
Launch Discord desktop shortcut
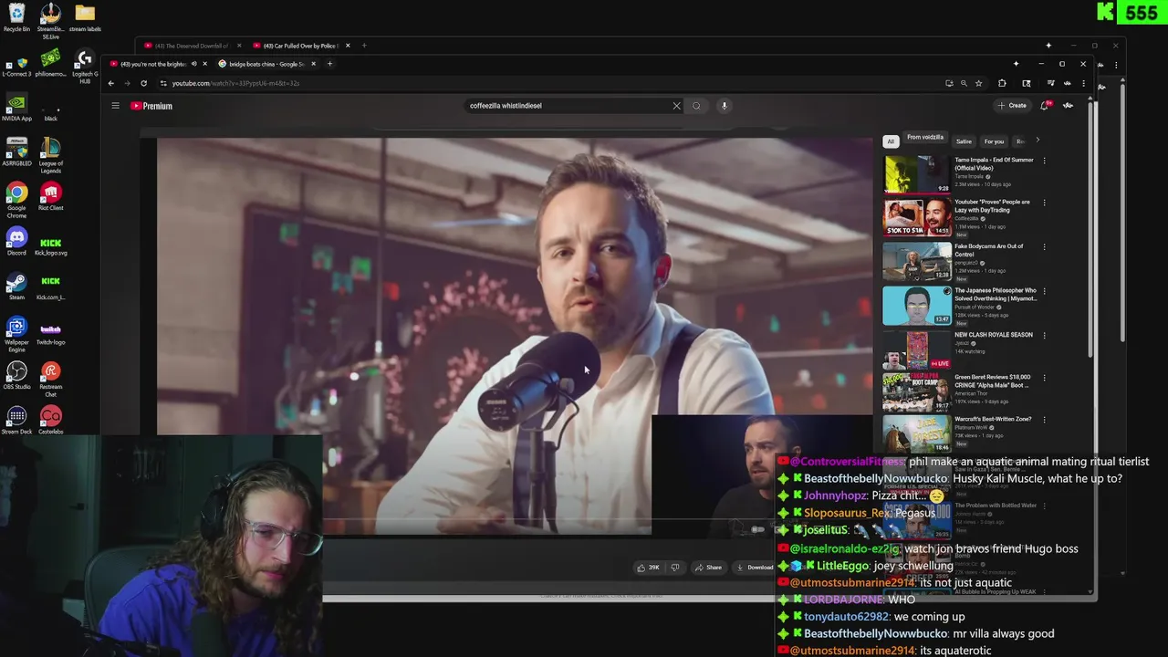[x=16, y=242]
